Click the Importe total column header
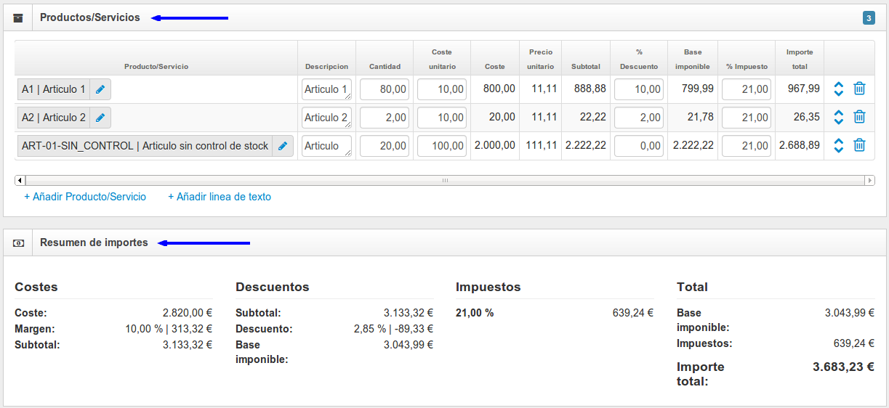 click(800, 60)
